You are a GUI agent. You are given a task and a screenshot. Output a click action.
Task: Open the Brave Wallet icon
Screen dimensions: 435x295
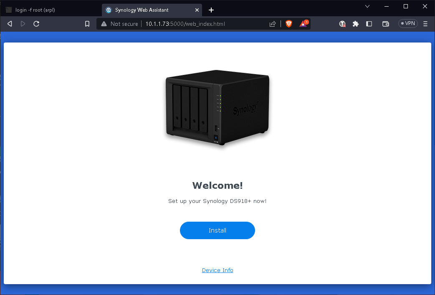coord(386,24)
